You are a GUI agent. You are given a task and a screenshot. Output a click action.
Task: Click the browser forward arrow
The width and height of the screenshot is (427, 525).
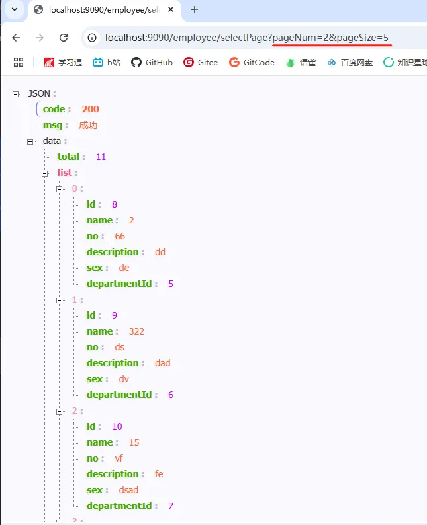tap(40, 38)
